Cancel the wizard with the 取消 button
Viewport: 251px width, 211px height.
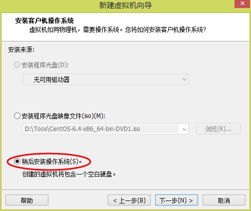[224, 200]
